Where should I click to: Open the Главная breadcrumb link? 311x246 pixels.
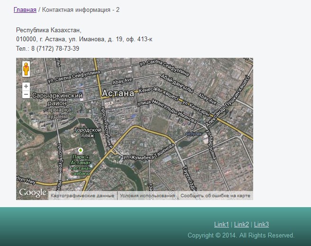point(25,9)
